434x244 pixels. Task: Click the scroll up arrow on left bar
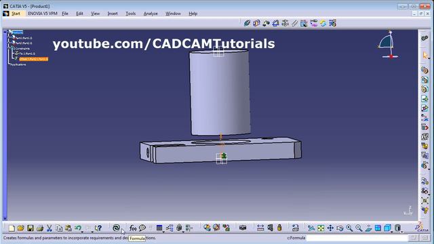click(x=5, y=32)
